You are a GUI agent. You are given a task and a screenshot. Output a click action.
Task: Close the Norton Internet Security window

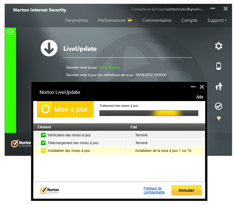(x=226, y=9)
